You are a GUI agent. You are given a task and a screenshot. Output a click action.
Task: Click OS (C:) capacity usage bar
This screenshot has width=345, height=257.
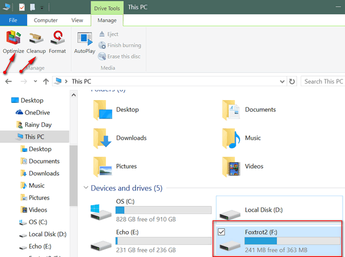[x=164, y=210]
